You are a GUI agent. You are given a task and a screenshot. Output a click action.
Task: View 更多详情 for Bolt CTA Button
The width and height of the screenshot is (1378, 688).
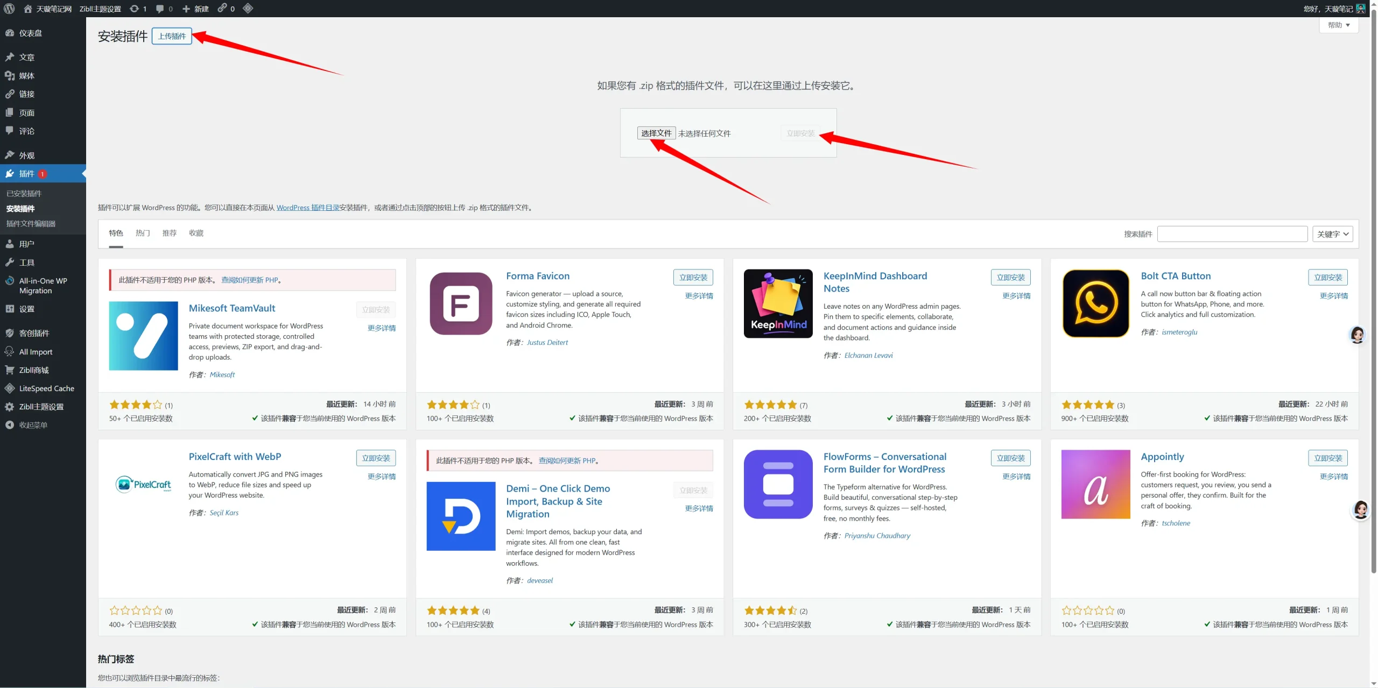coord(1334,296)
